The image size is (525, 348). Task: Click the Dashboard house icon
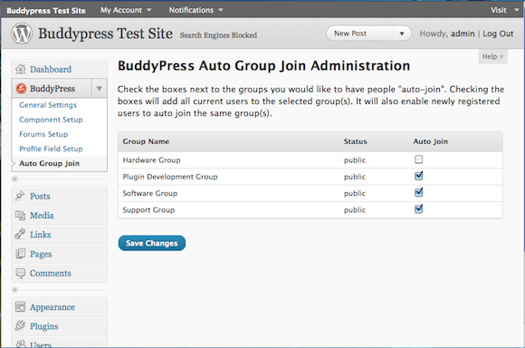21,69
